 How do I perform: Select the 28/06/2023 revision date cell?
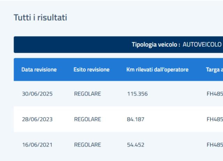pyautogui.click(x=37, y=119)
